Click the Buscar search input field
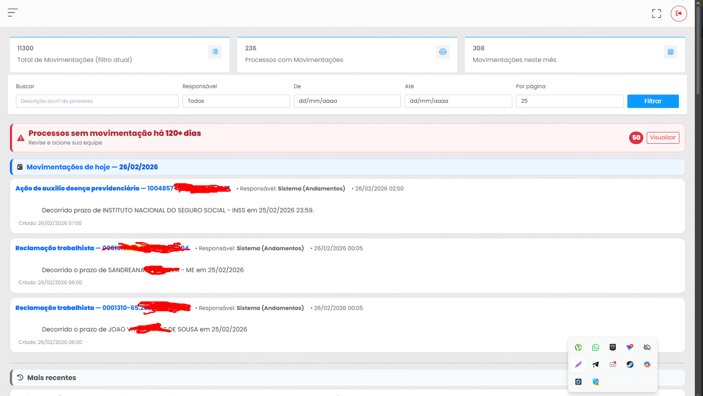Image resolution: width=703 pixels, height=396 pixels. (97, 101)
